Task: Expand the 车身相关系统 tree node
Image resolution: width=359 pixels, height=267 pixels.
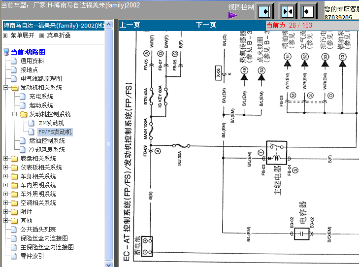Action: (6, 176)
